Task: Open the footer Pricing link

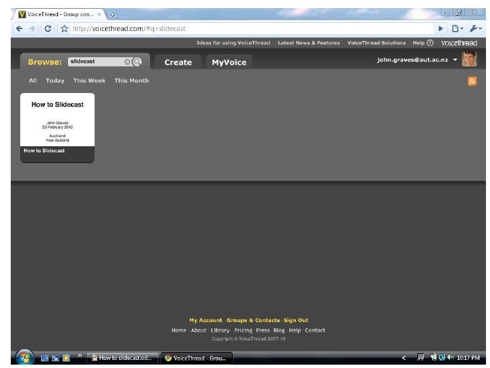Action: 243,330
